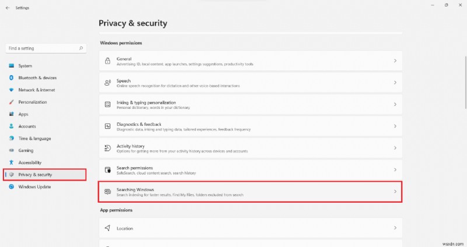Viewport: 467px width, 247px height.
Task: Click the 'Windows permissions' heading
Action: click(121, 43)
